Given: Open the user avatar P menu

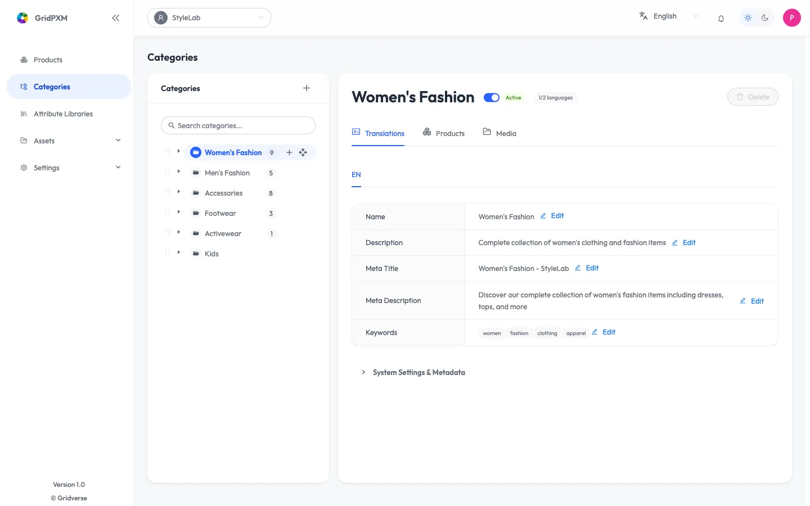Looking at the screenshot, I should click(x=791, y=18).
